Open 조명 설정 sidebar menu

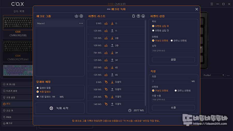17,98
